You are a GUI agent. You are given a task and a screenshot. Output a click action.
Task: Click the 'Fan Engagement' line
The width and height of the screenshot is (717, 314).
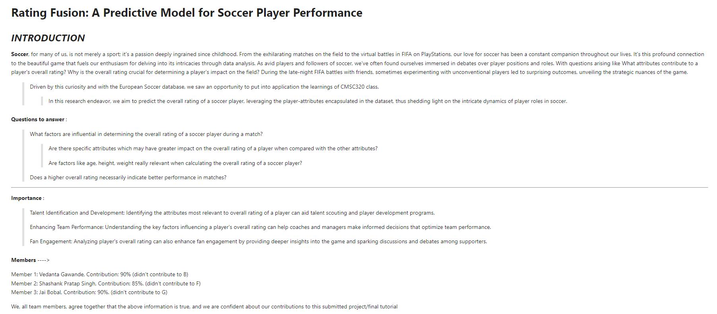(258, 241)
